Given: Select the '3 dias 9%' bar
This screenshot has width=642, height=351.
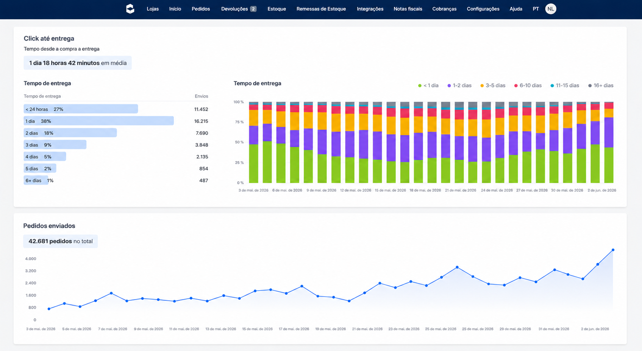Looking at the screenshot, I should (55, 145).
